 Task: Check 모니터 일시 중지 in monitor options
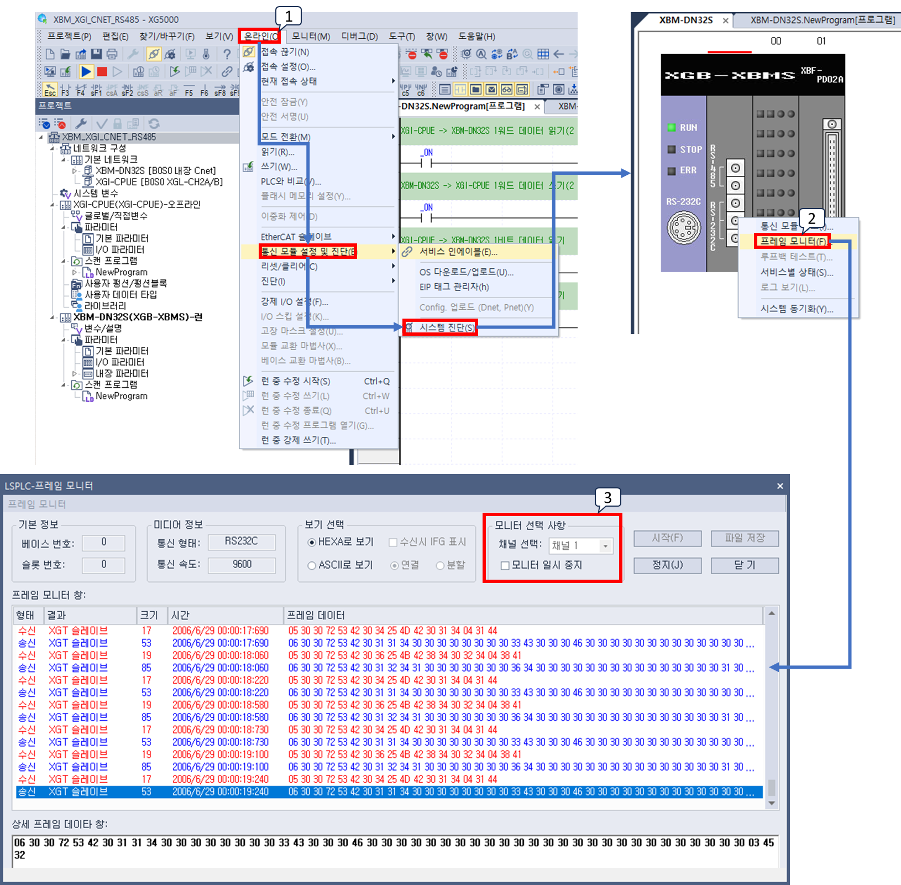(x=505, y=565)
